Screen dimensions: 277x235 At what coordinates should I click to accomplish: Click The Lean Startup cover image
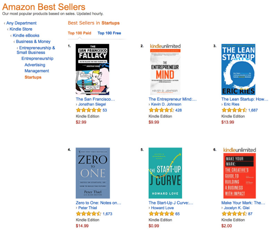point(238,69)
